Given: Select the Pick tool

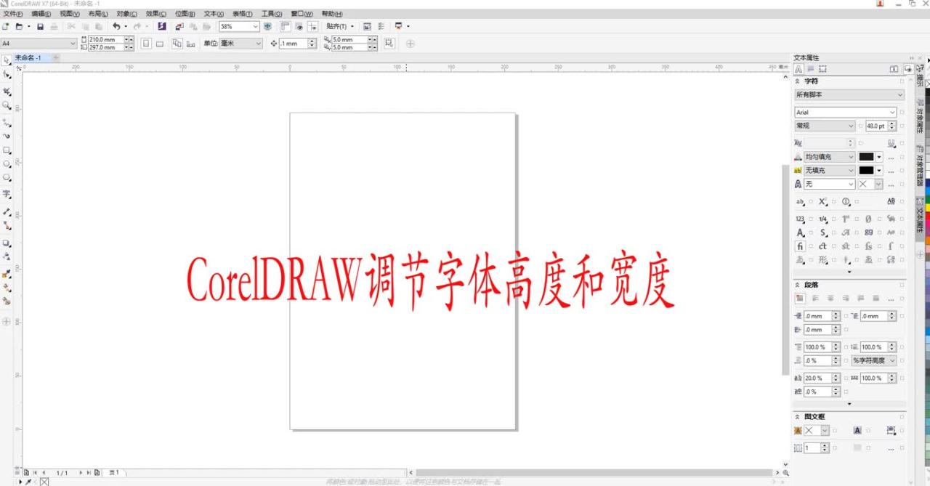Looking at the screenshot, I should coord(7,60).
